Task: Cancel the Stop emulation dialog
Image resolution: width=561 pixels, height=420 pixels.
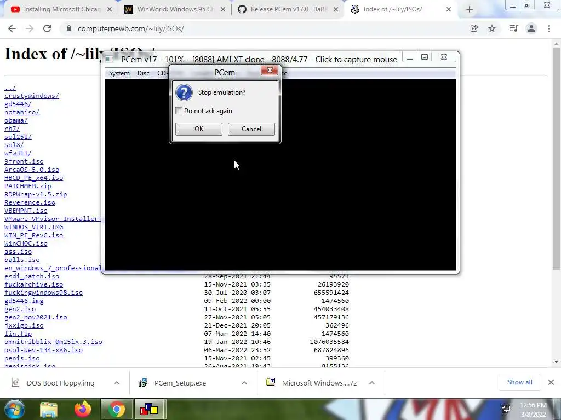Action: (251, 129)
